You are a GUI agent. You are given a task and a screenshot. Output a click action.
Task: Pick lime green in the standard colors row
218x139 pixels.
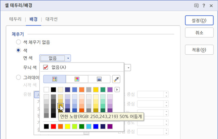pos(75,126)
